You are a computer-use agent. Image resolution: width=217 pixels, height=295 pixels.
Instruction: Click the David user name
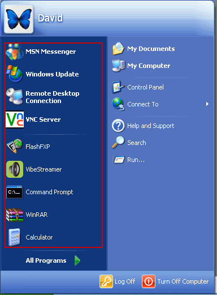(x=50, y=18)
